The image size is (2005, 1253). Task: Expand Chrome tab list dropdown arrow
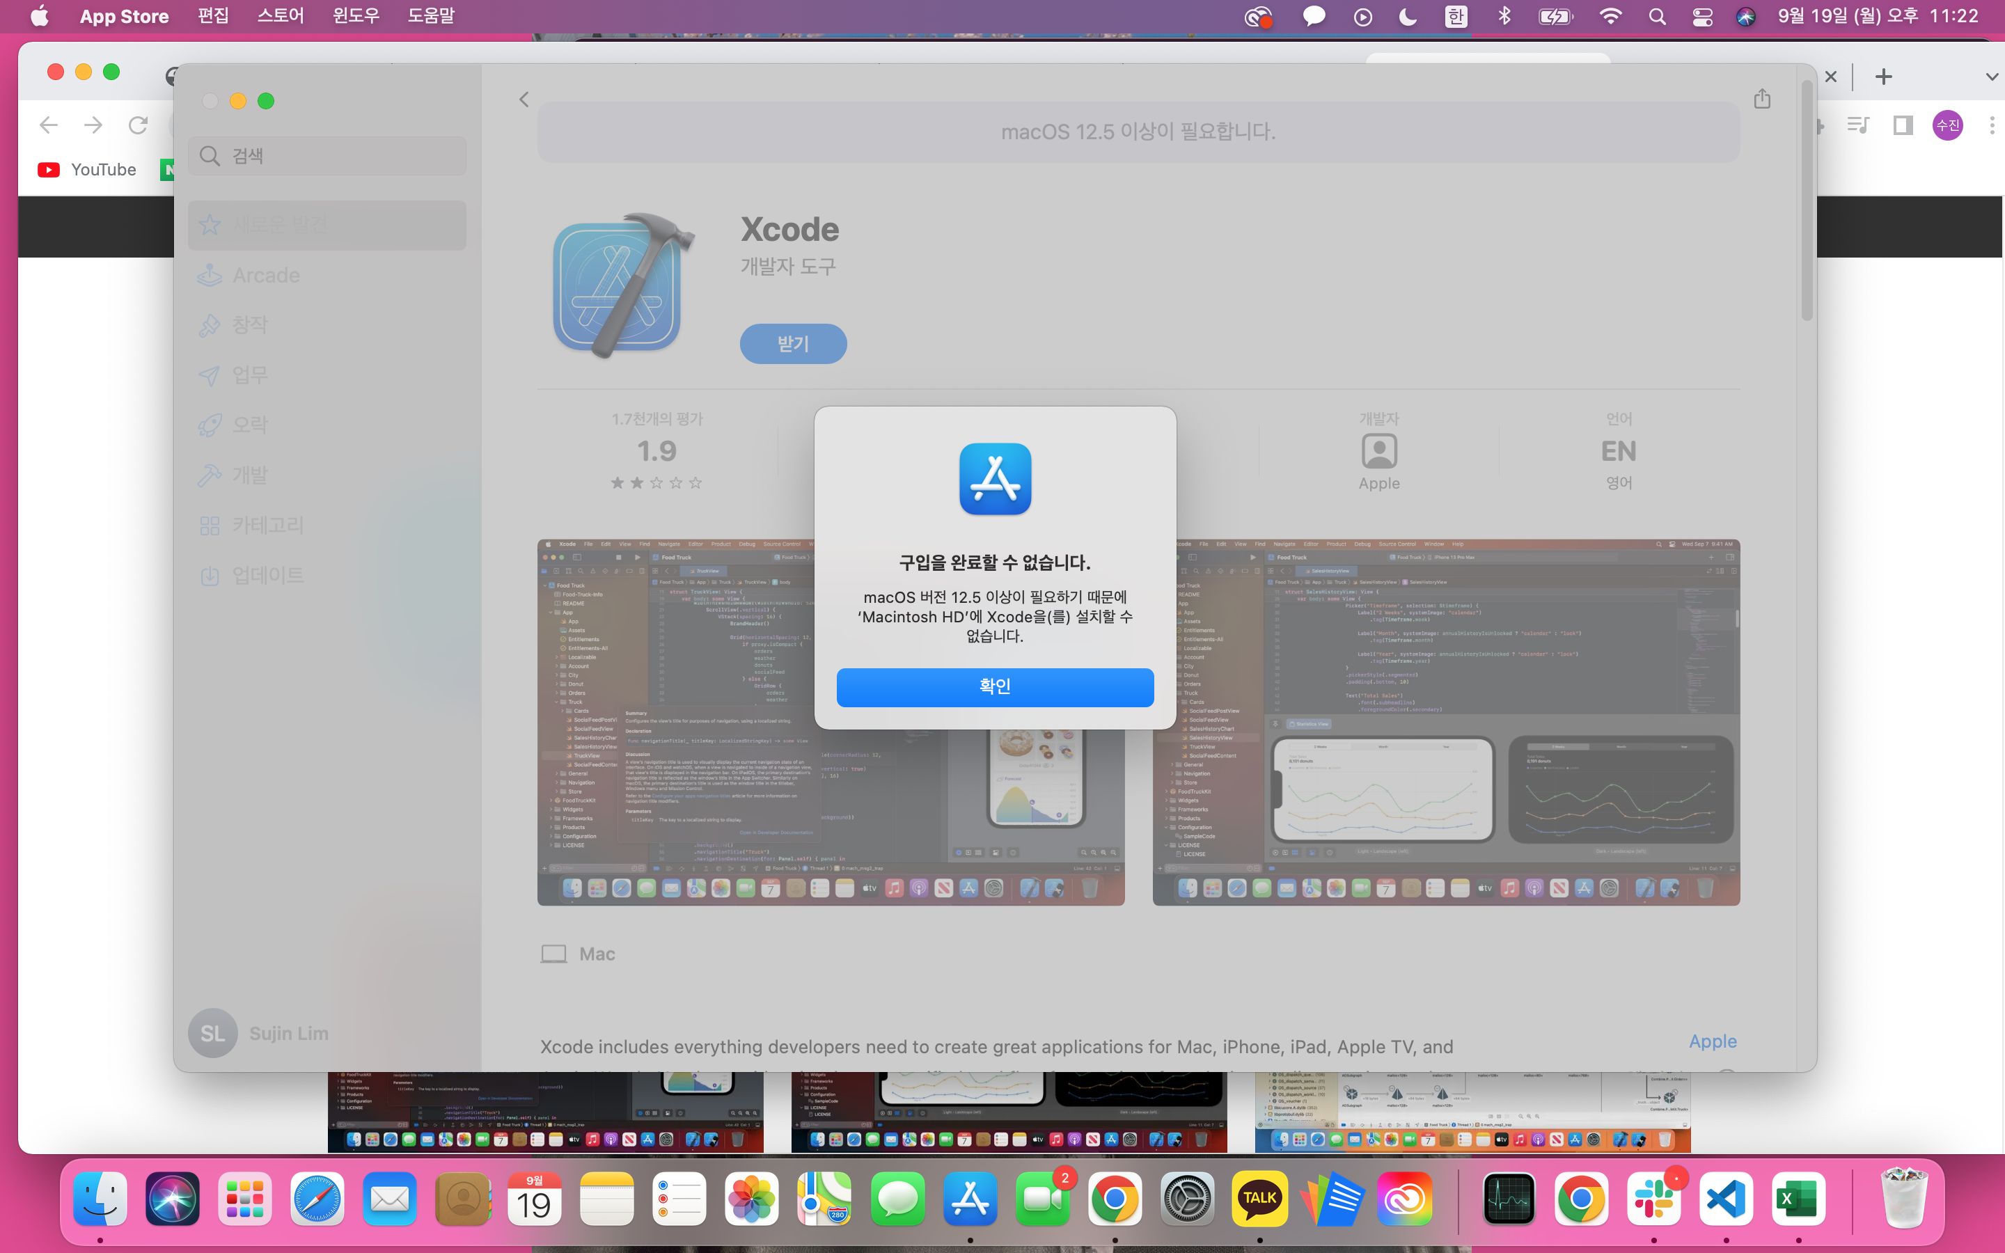coord(1991,77)
